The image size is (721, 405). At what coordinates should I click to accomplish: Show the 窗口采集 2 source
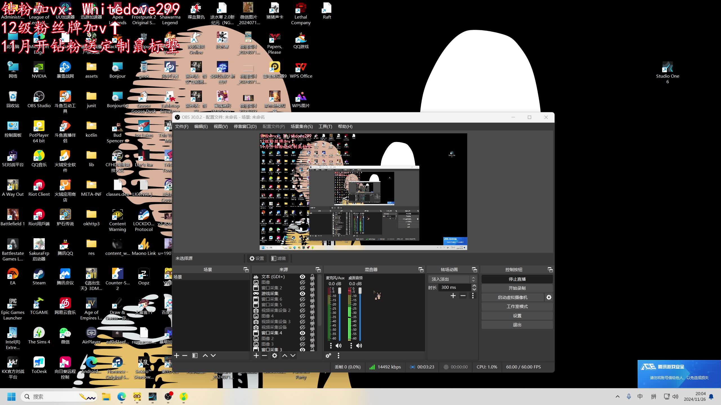[x=302, y=288]
